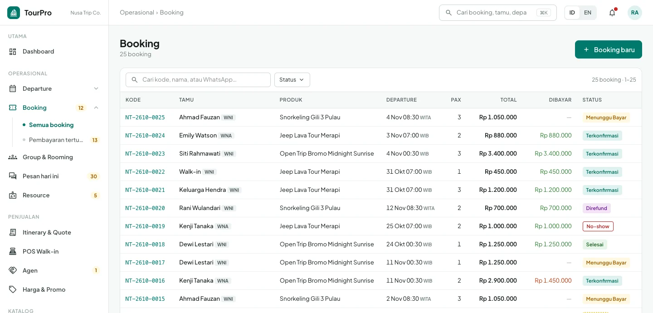This screenshot has height=313, width=653.
Task: Click the Harga & Promo tag icon
Action: pyautogui.click(x=13, y=290)
